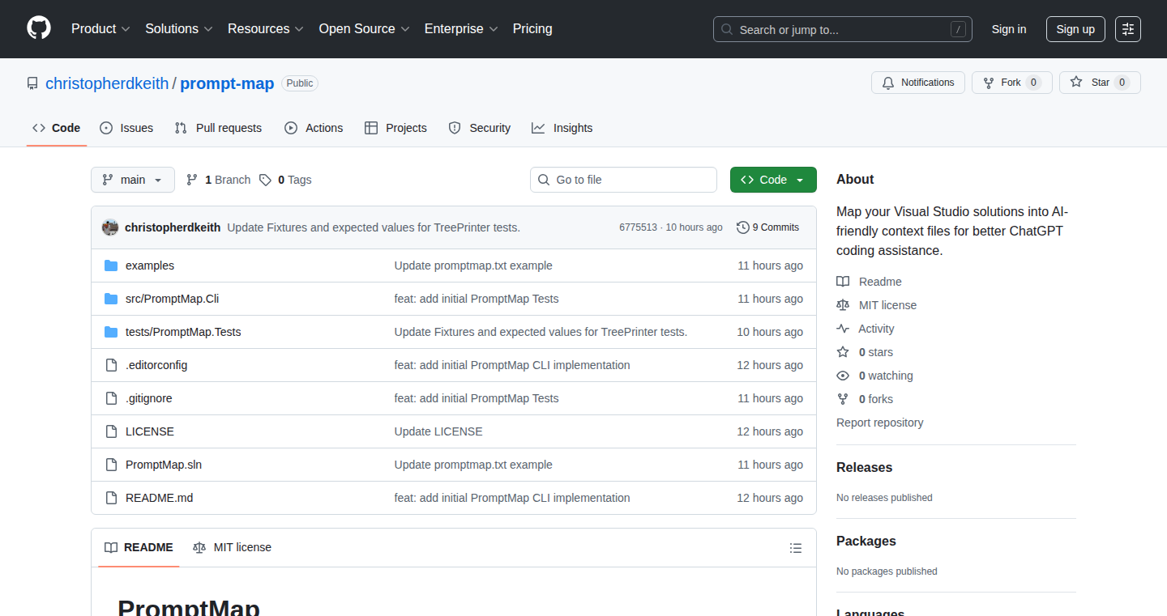Star the repository with Star button

coord(1100,83)
